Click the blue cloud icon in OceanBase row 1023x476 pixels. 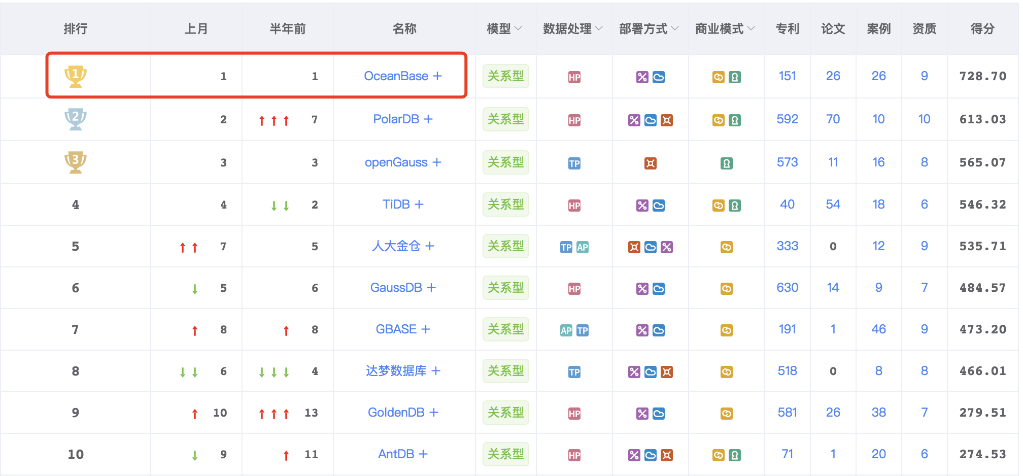(659, 77)
